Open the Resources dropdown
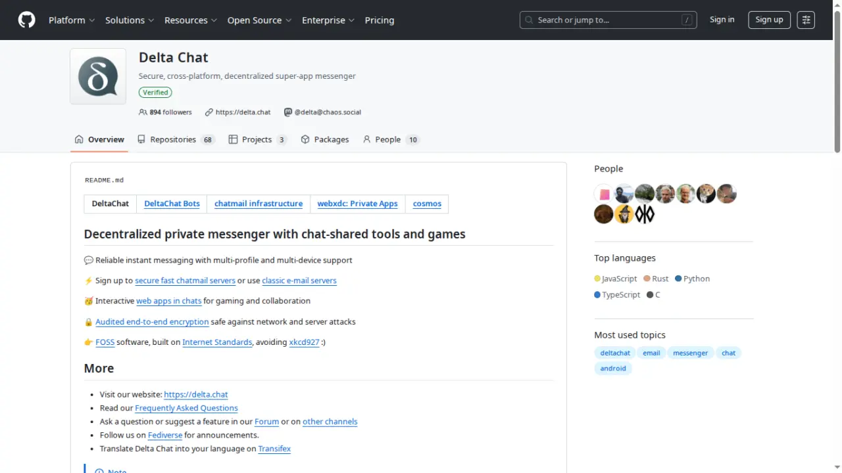Image resolution: width=842 pixels, height=473 pixels. [x=191, y=20]
